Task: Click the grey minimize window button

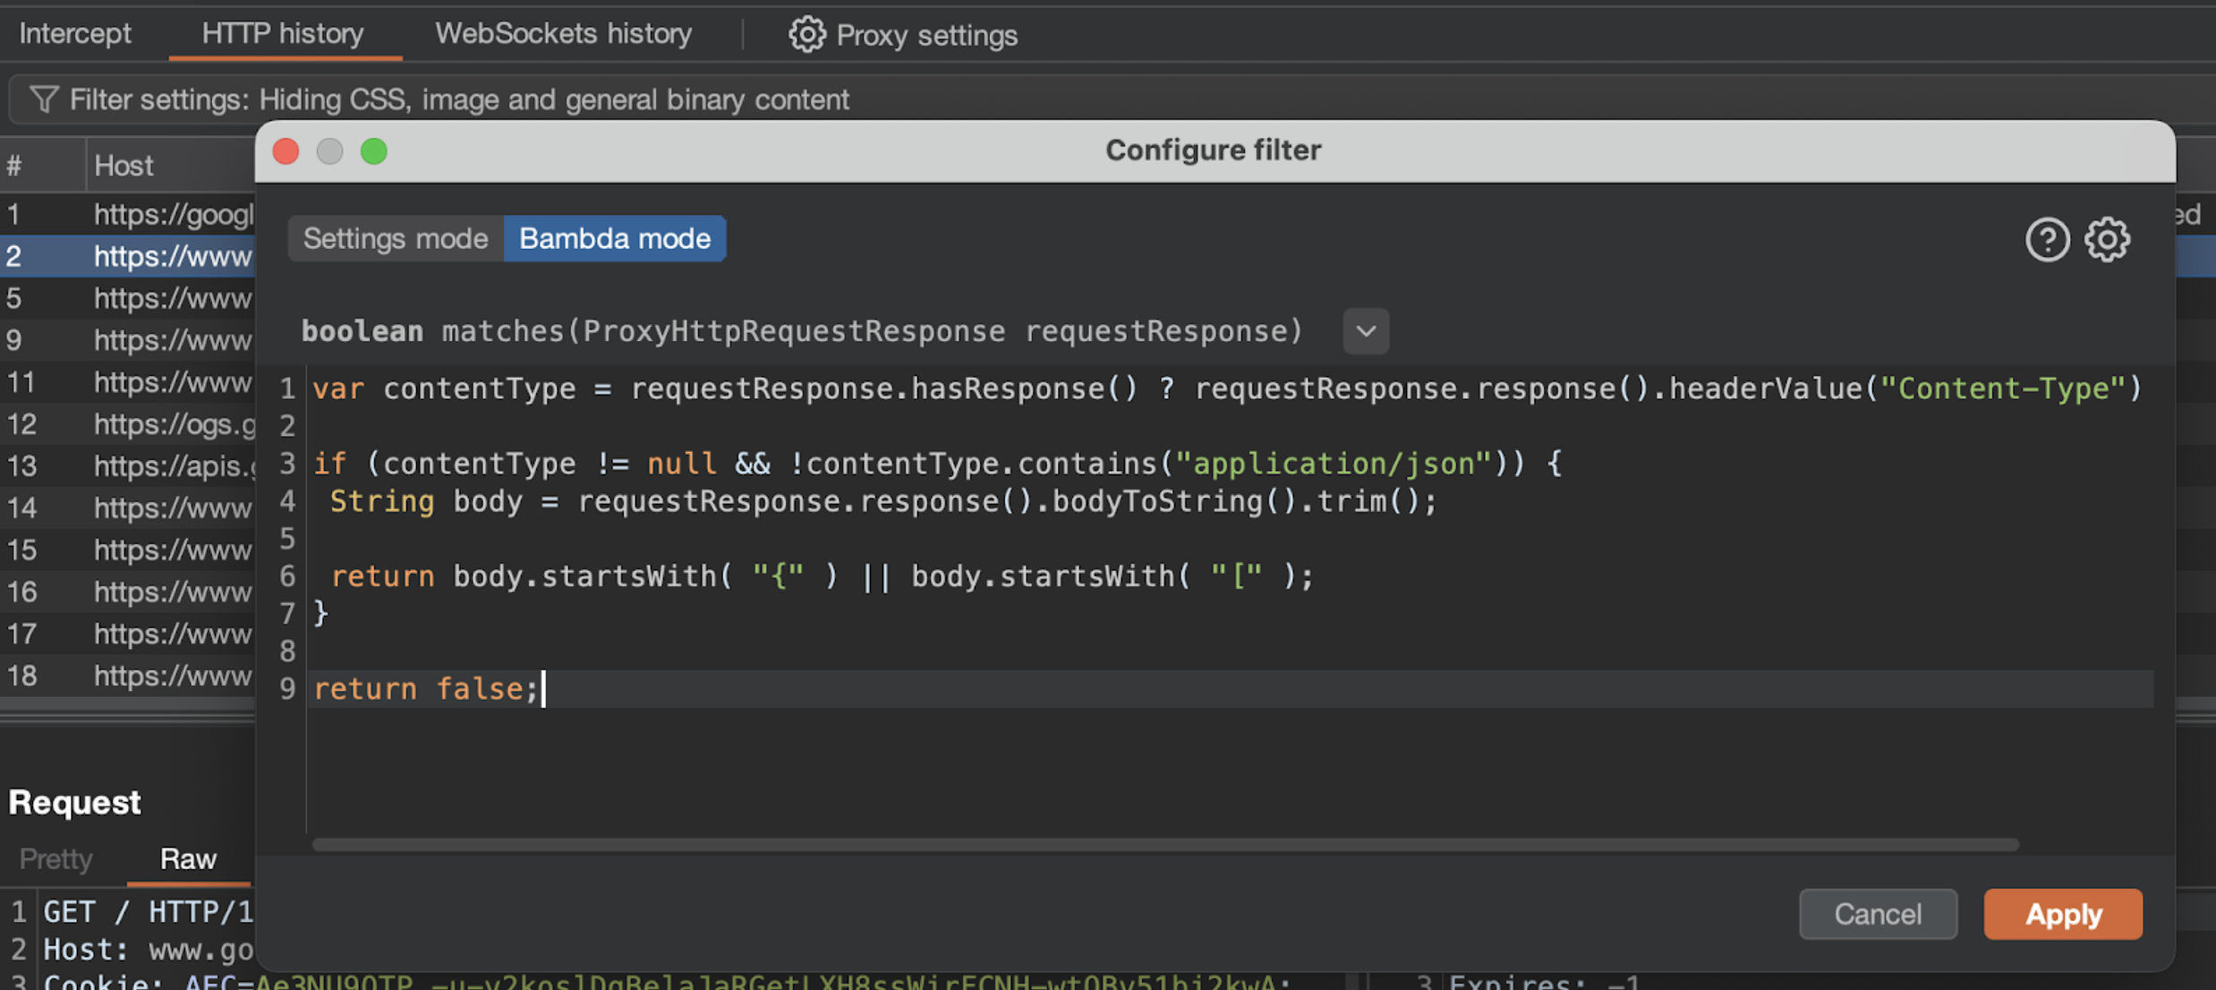Action: pyautogui.click(x=330, y=151)
